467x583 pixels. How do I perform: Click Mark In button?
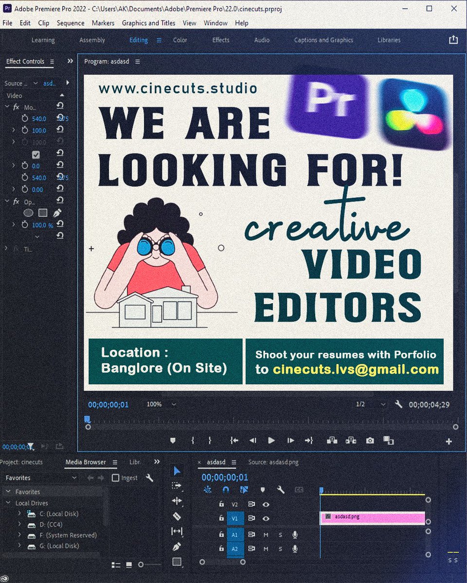click(x=193, y=441)
